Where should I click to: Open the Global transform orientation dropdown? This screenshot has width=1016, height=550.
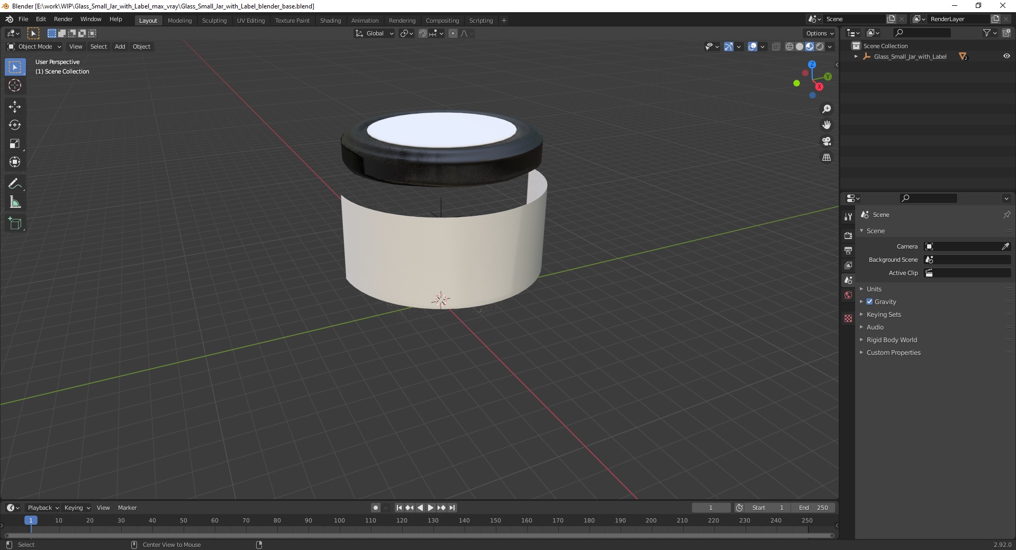[x=375, y=33]
